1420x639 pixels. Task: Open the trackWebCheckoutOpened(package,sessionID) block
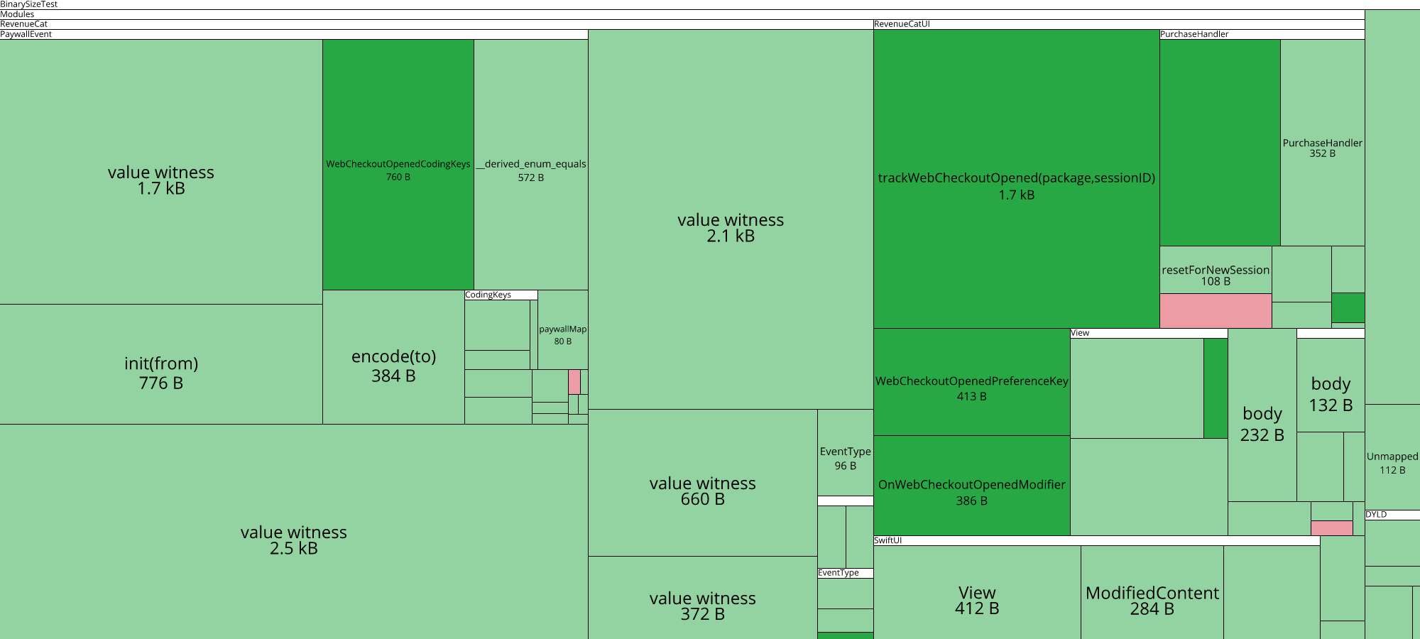[x=1017, y=179]
